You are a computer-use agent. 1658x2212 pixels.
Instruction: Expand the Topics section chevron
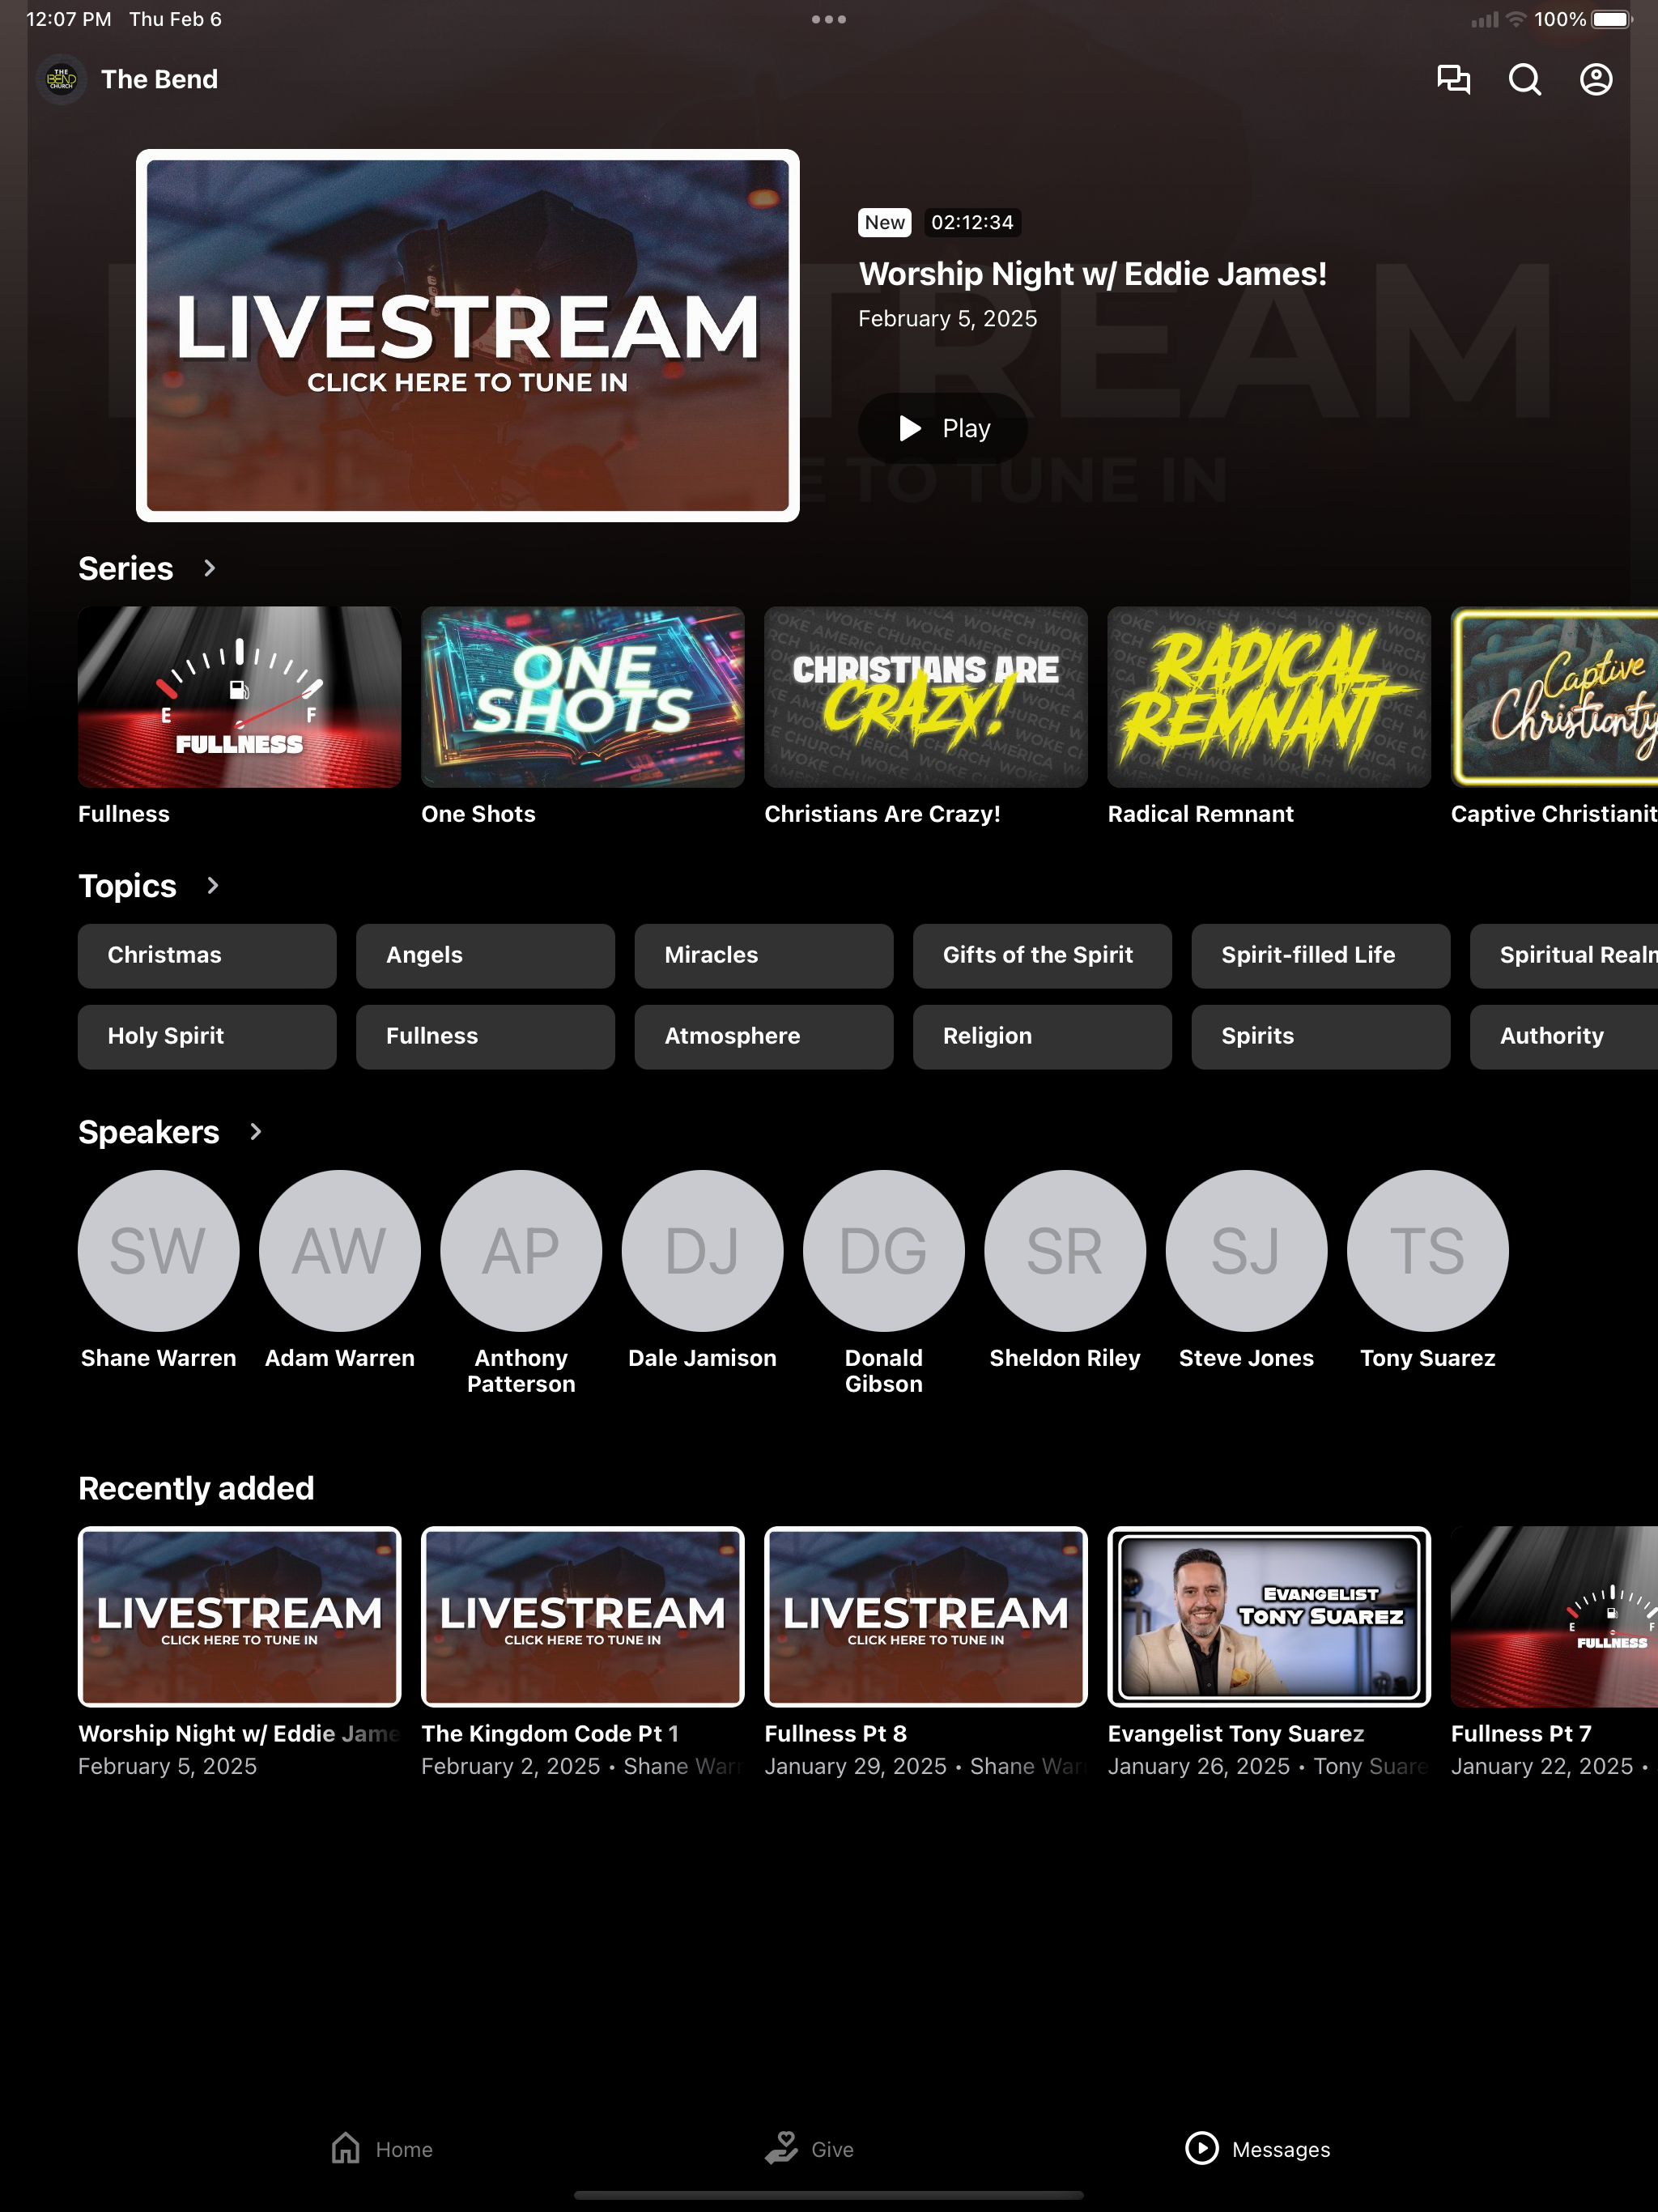pos(212,885)
